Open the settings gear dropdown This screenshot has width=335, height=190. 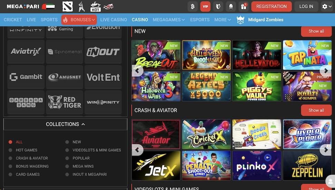point(327,7)
